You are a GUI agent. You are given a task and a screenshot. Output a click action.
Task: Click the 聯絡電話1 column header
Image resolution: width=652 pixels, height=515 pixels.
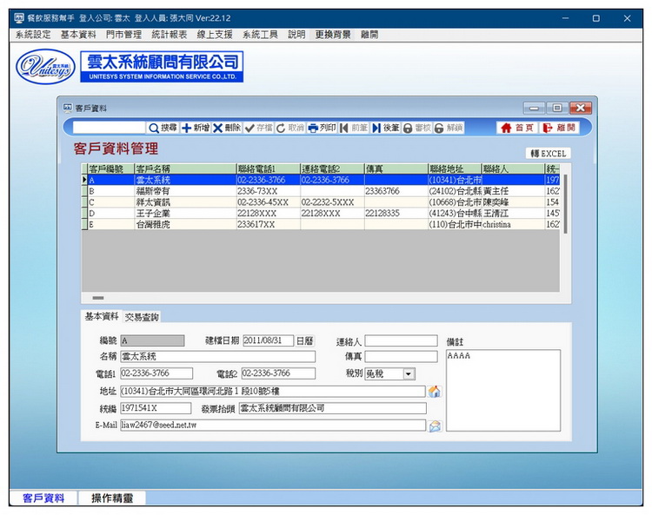point(269,169)
